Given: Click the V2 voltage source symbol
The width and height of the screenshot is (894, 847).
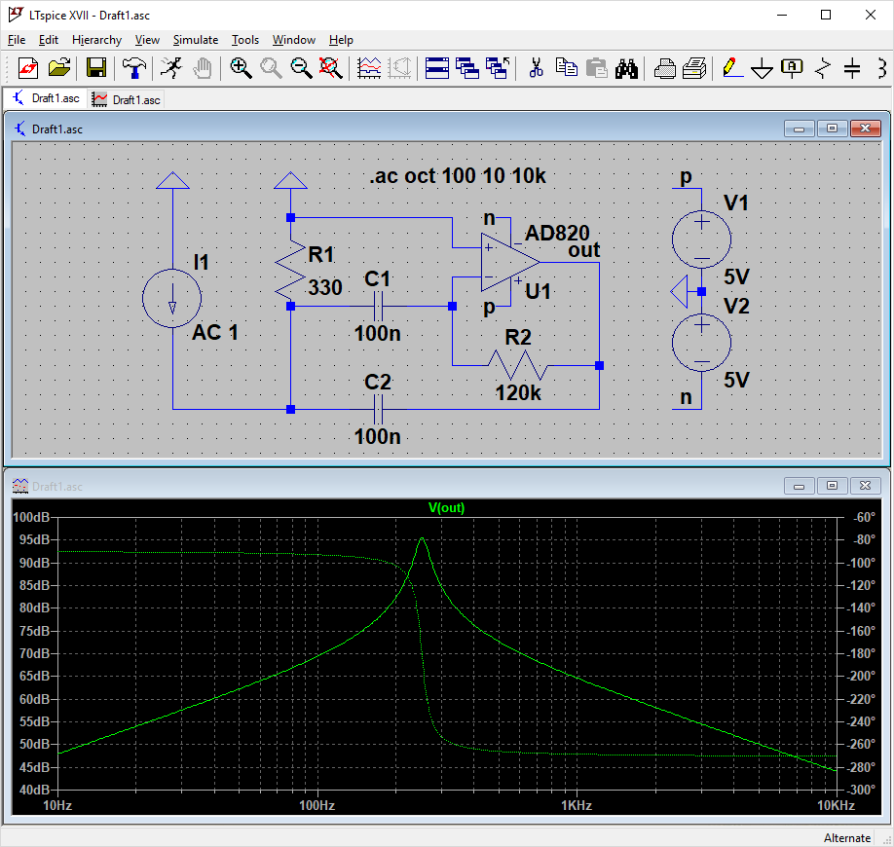Looking at the screenshot, I should 701,343.
